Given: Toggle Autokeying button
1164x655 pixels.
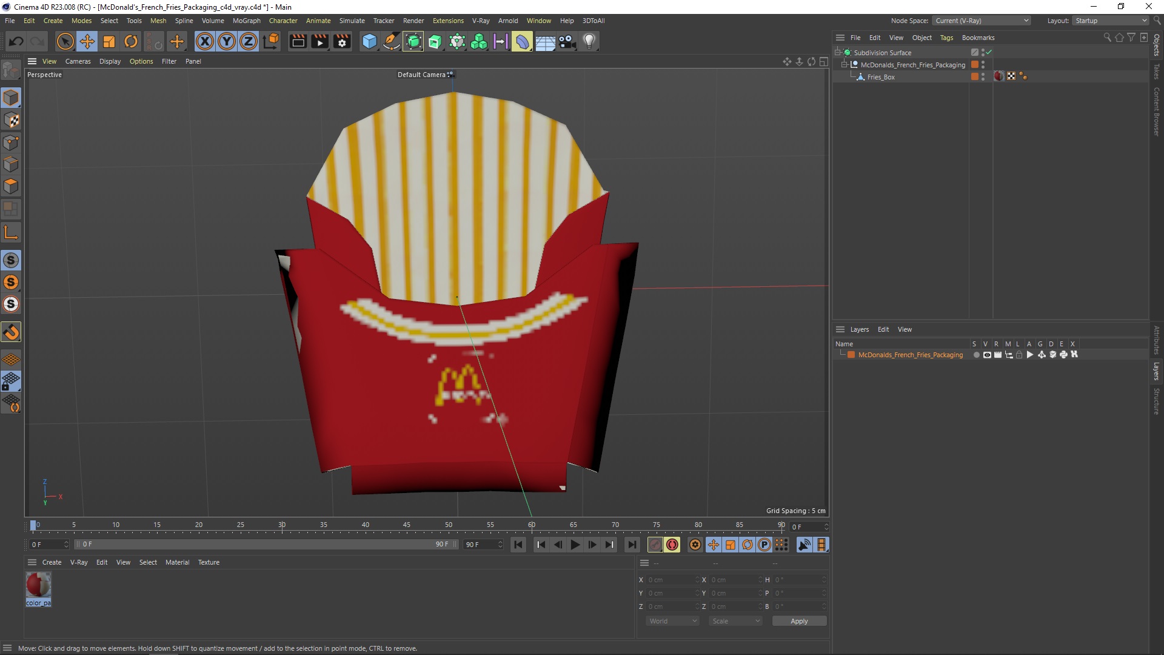Looking at the screenshot, I should click(x=672, y=545).
